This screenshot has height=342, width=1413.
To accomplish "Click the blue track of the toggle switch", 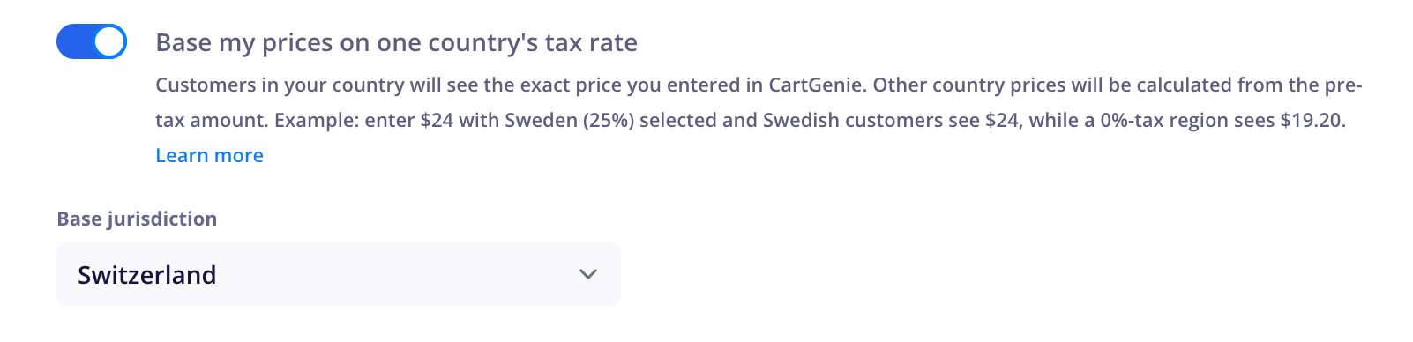I will [75, 41].
